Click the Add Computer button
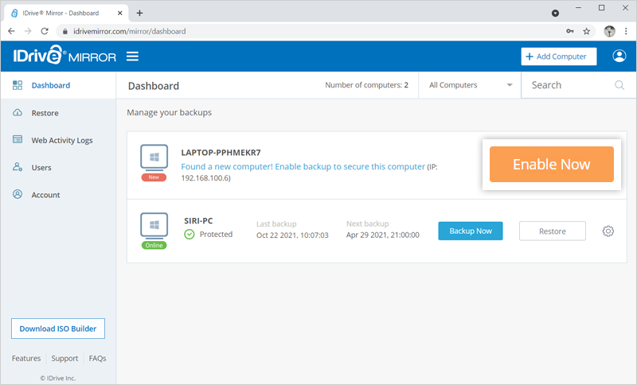Image resolution: width=637 pixels, height=385 pixels. [x=559, y=56]
